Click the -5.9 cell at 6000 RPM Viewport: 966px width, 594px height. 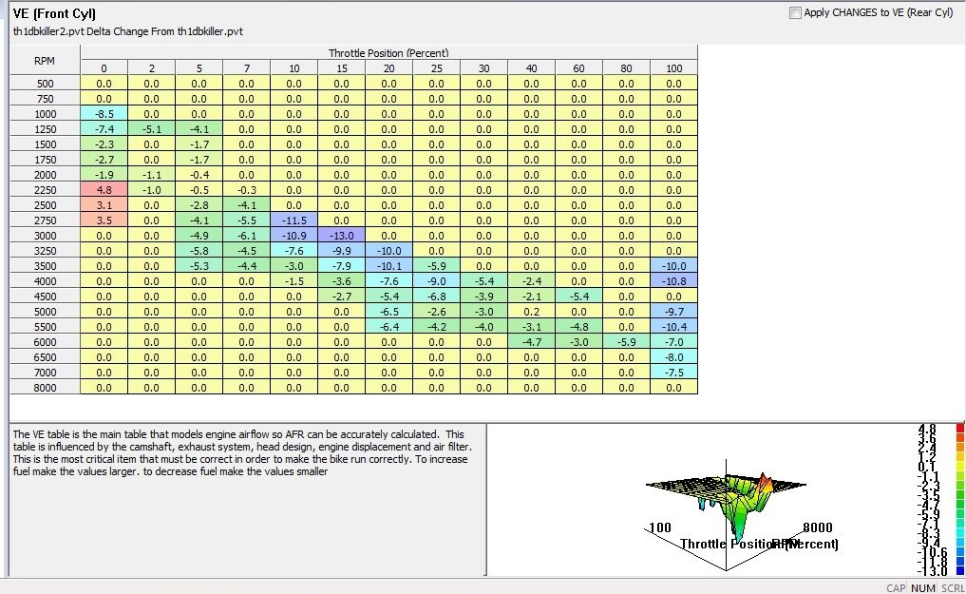pos(627,342)
